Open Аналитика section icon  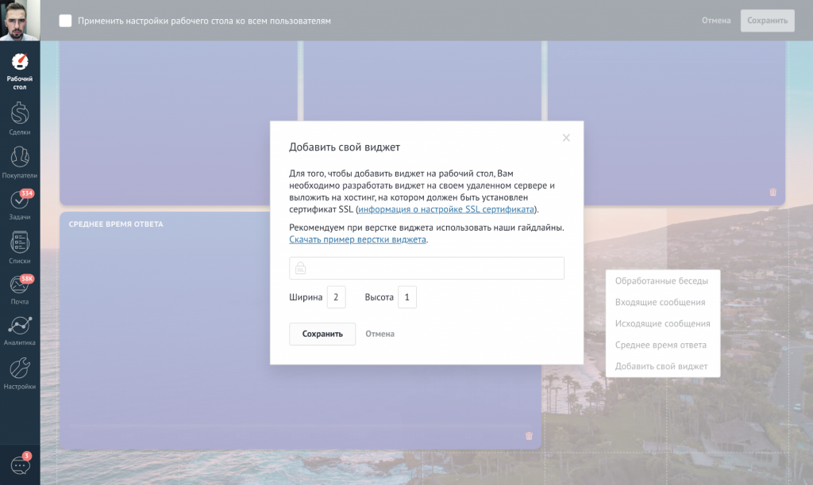20,330
